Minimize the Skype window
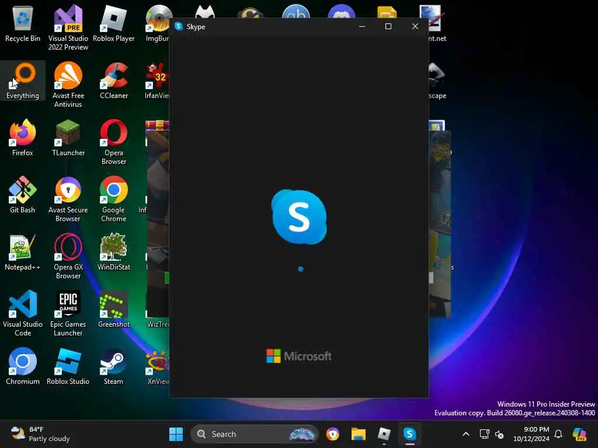Viewport: 598px width, 448px height. [x=362, y=26]
